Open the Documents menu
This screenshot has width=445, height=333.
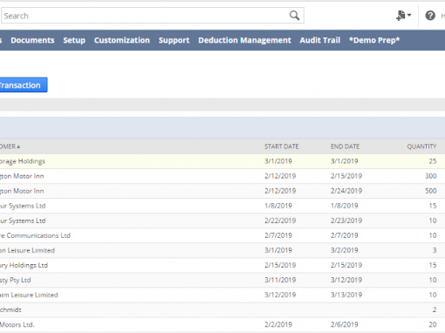click(x=32, y=40)
